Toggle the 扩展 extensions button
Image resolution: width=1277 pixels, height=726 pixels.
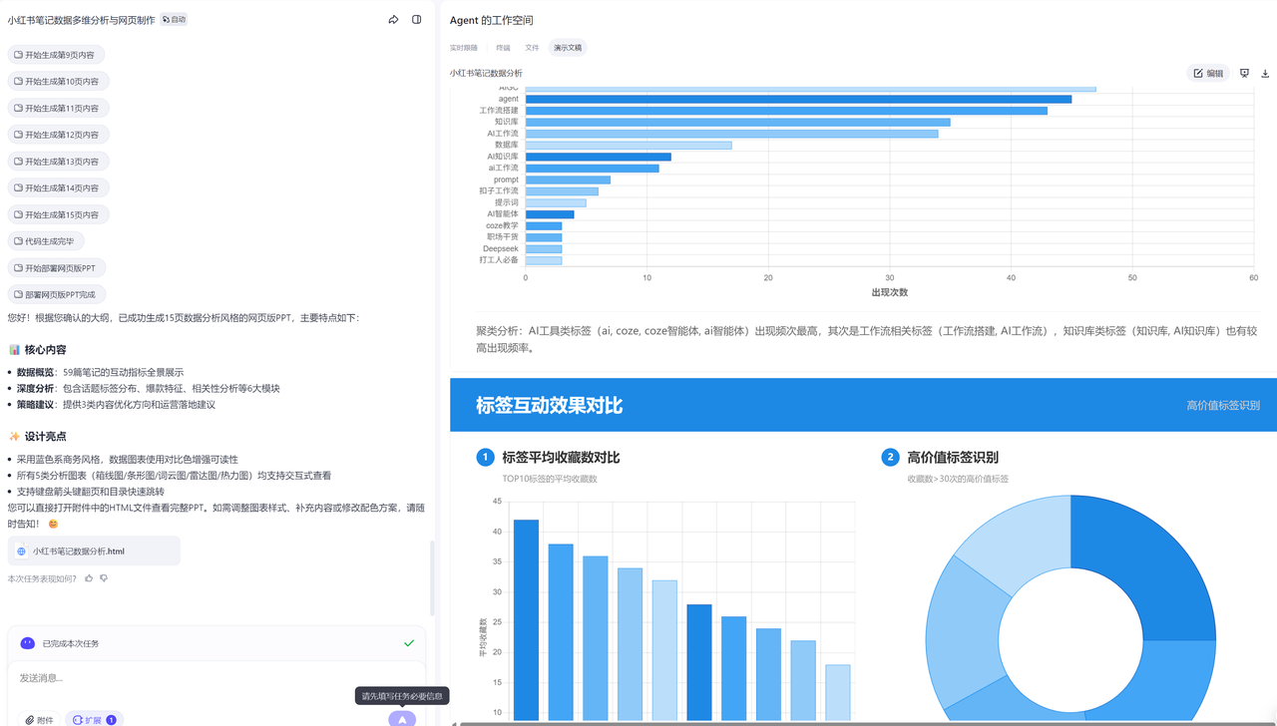[x=94, y=719]
